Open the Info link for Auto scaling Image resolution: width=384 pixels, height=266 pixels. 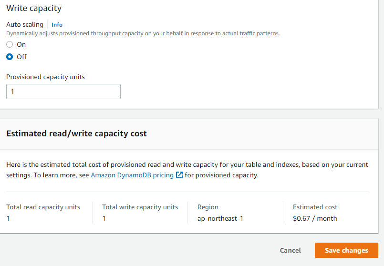(x=57, y=25)
